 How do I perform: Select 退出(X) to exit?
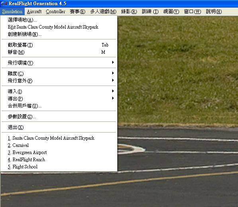coord(59,127)
